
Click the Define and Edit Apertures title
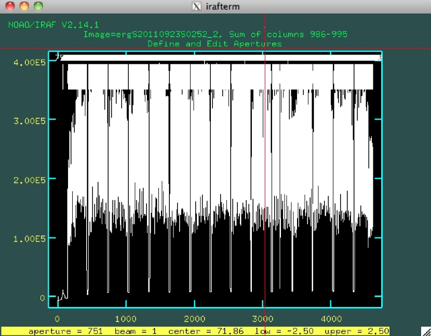pyautogui.click(x=214, y=44)
